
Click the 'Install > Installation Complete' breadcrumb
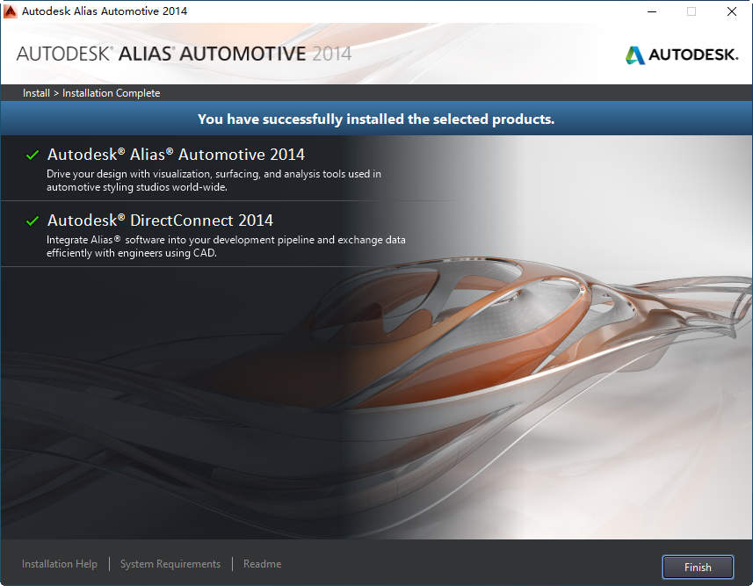(91, 93)
